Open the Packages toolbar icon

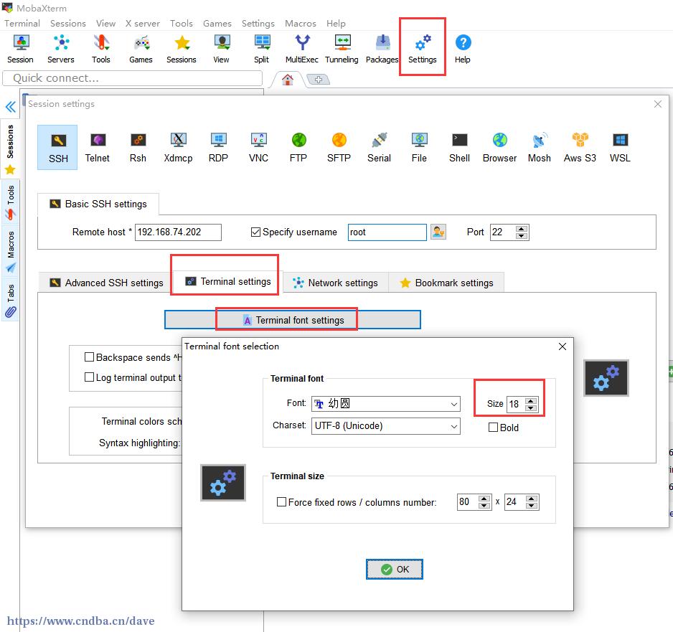382,49
